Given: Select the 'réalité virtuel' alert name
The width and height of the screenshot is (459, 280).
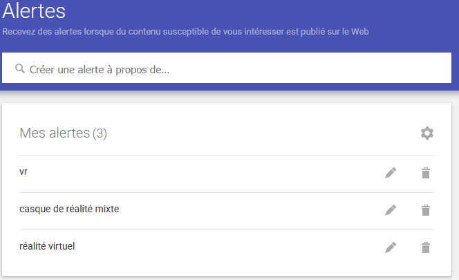Looking at the screenshot, I should click(x=47, y=246).
